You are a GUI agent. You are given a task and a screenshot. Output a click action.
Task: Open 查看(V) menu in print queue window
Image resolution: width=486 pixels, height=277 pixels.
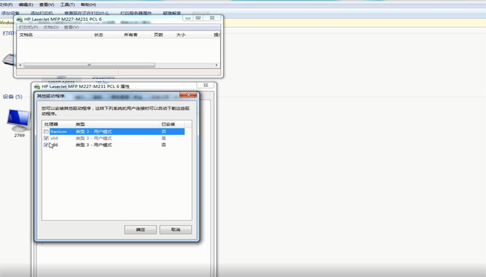(72, 27)
